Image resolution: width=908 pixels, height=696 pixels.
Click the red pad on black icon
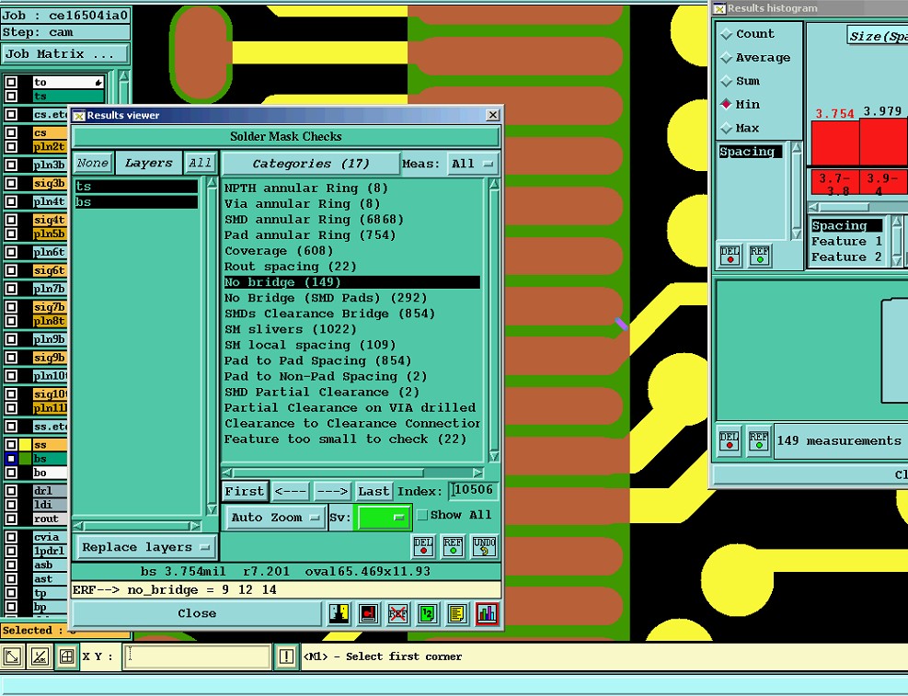(368, 614)
